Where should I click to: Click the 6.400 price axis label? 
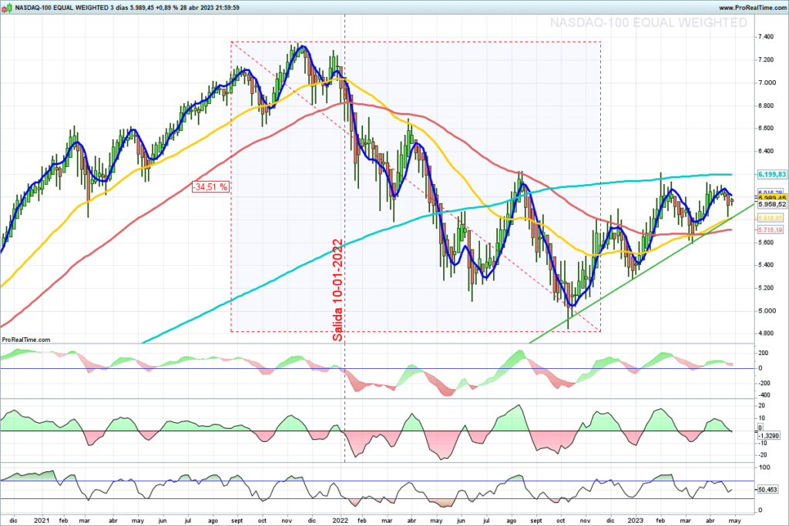[766, 151]
